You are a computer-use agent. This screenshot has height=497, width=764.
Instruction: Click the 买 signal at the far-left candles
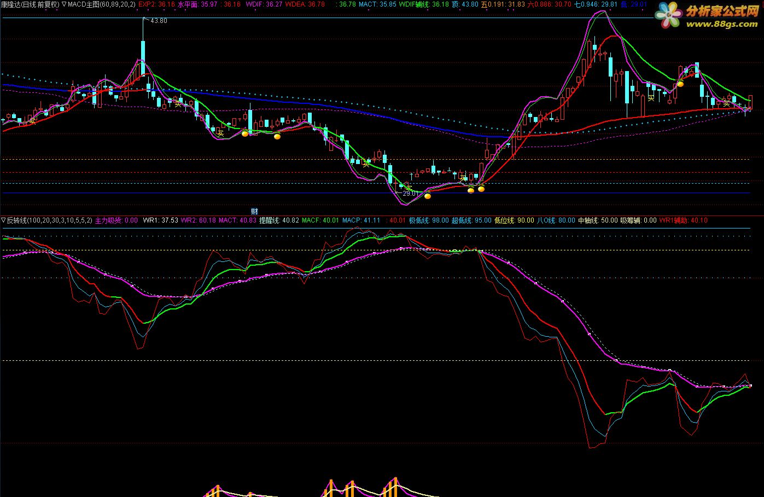click(32, 121)
